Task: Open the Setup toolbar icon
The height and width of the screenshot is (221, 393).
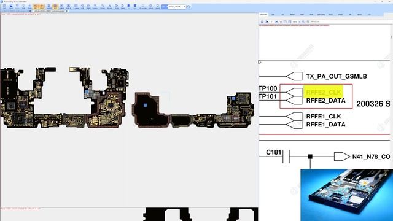Action: pyautogui.click(x=150, y=6)
